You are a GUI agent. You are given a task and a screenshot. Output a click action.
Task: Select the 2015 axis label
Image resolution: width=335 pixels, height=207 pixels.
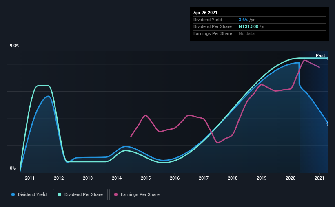(146, 178)
